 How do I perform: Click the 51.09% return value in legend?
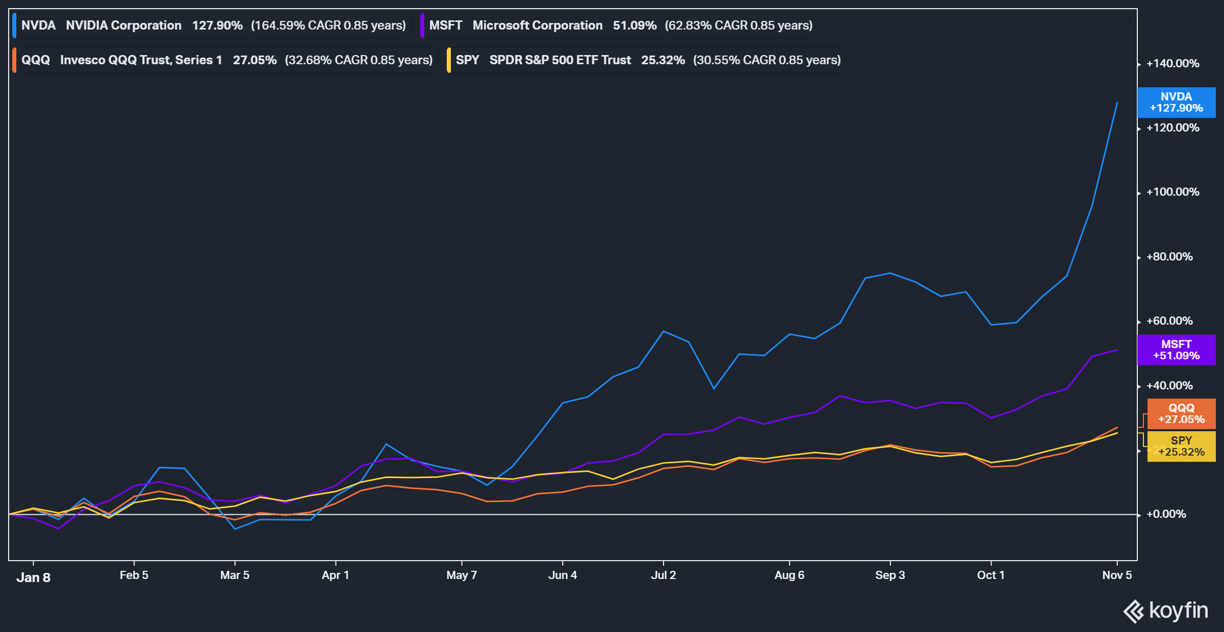pos(634,25)
